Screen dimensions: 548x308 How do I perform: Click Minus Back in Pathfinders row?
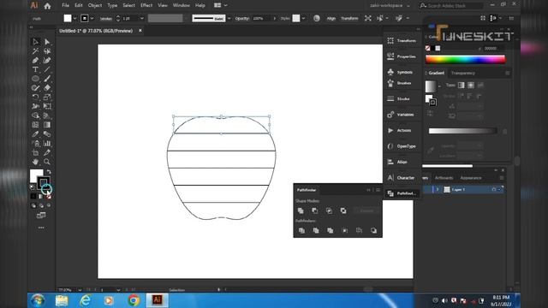pyautogui.click(x=373, y=230)
